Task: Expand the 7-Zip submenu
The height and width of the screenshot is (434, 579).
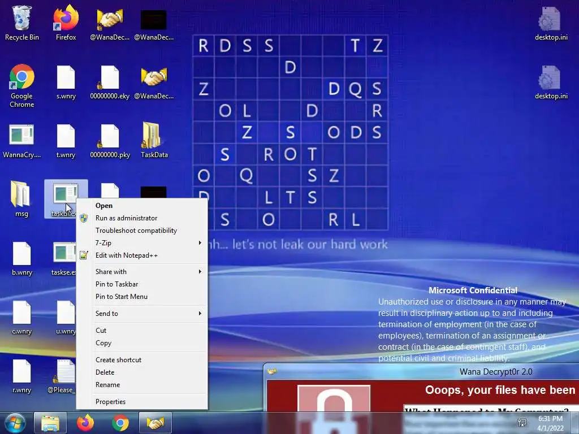Action: 142,243
